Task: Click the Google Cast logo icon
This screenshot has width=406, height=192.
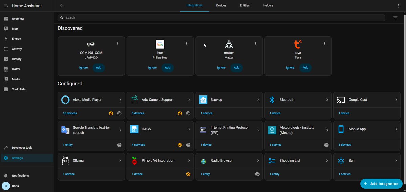Action: (x=341, y=100)
